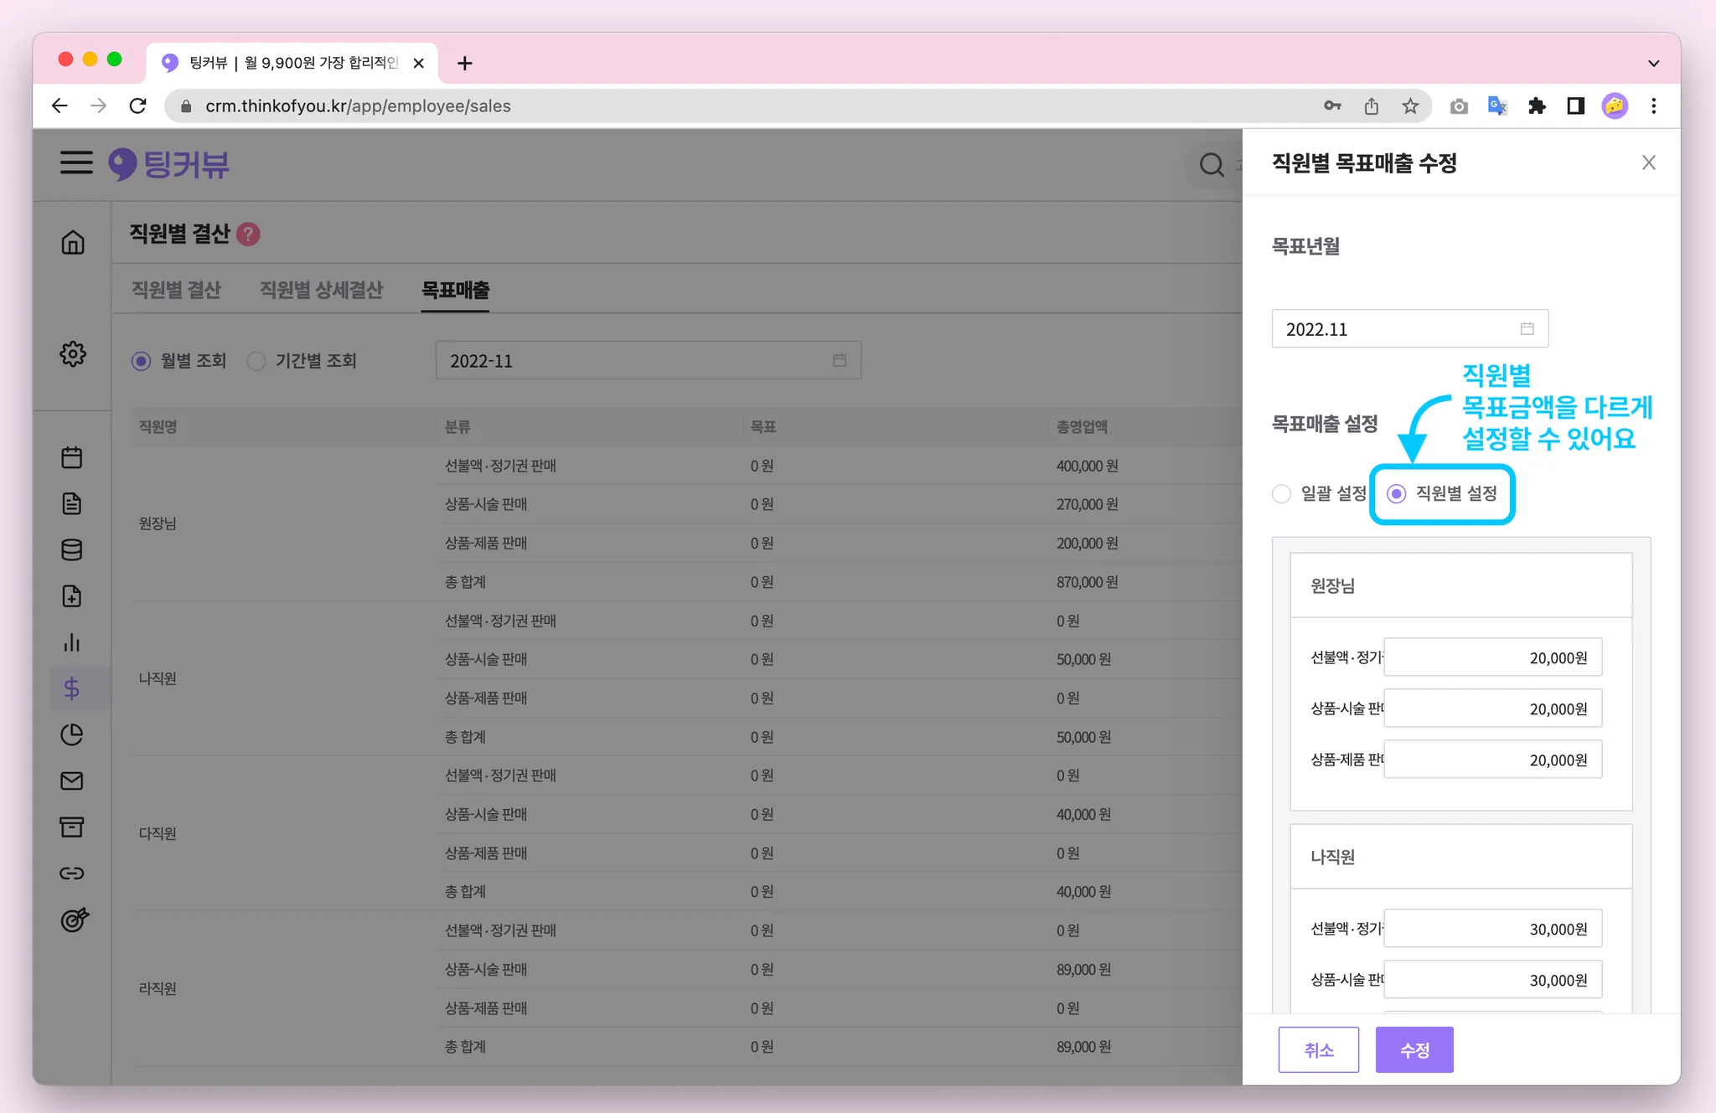The width and height of the screenshot is (1716, 1113).
Task: Click the home icon in sidebar
Action: click(x=73, y=243)
